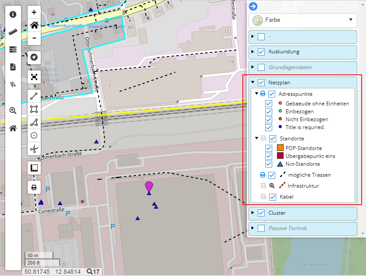366x276 pixels.
Task: Toggle the POP-Standorte checkbox
Action: coord(269,148)
